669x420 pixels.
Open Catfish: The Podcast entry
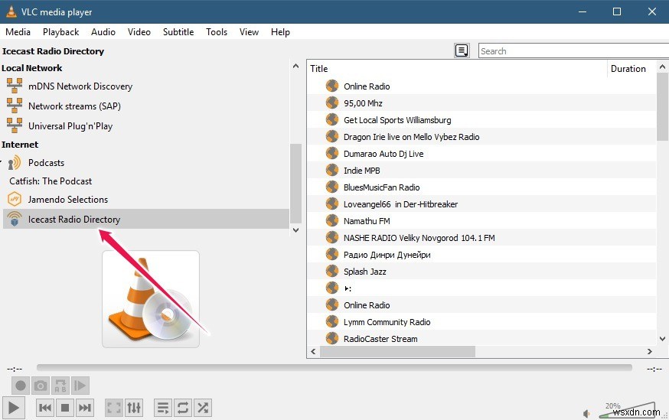pos(51,181)
